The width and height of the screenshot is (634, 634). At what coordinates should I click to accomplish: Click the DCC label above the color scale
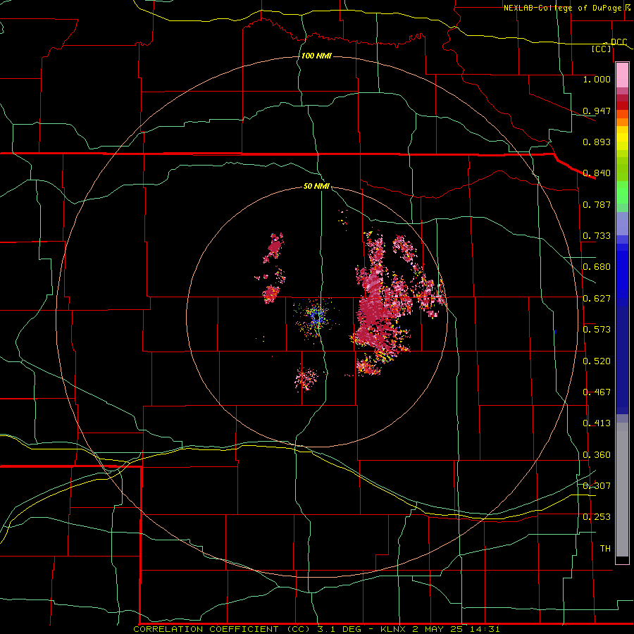(x=619, y=42)
